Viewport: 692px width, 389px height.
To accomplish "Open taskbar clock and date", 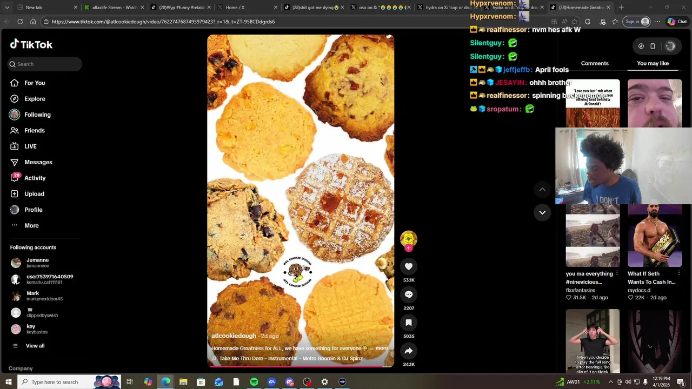I will (661, 382).
